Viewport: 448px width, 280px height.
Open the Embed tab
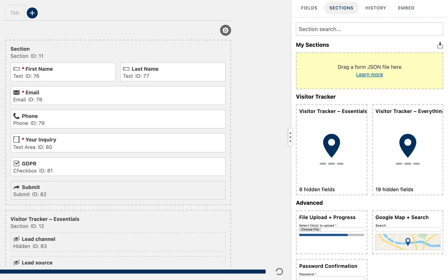(x=406, y=8)
